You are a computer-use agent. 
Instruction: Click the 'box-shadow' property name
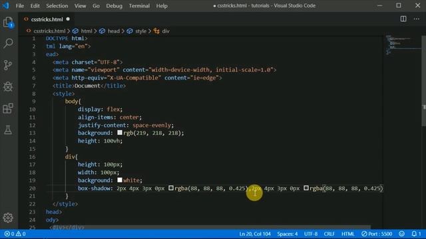pyautogui.click(x=94, y=189)
